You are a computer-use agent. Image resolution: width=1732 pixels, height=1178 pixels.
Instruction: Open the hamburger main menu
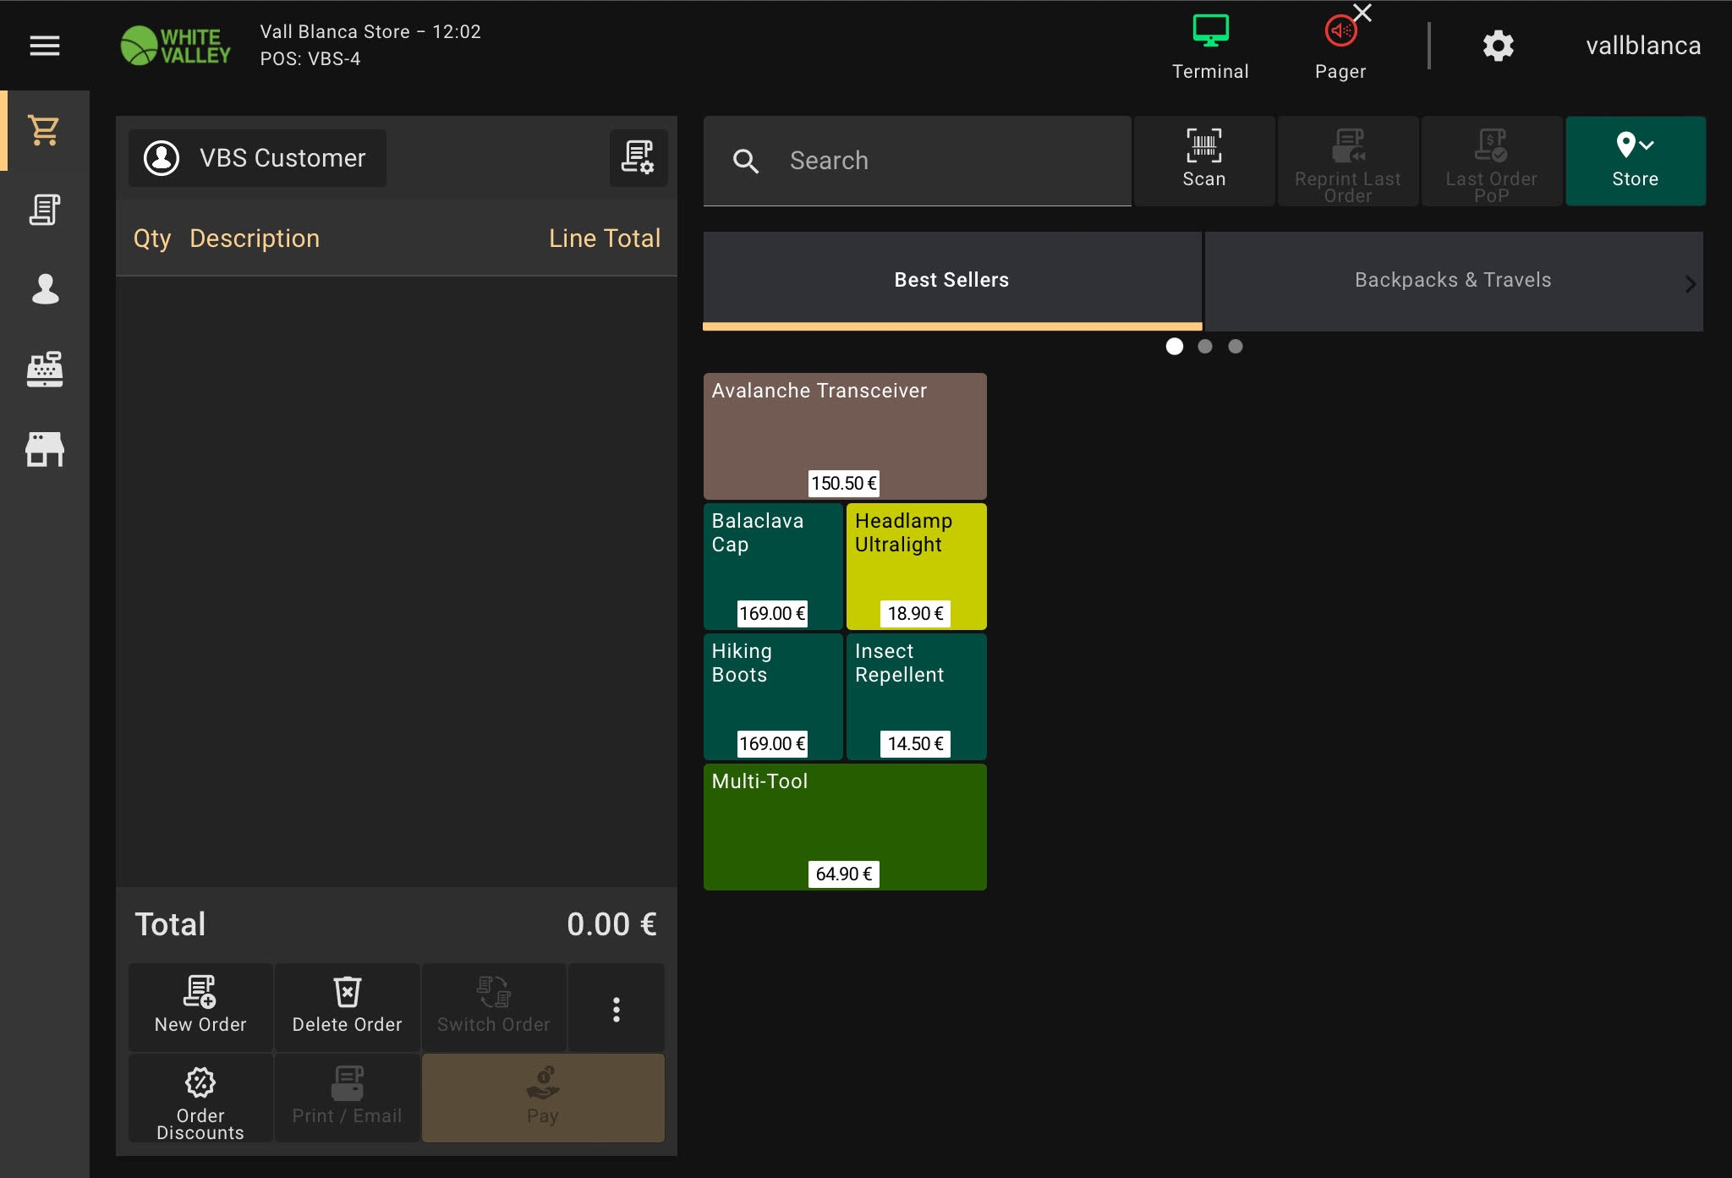pyautogui.click(x=44, y=46)
